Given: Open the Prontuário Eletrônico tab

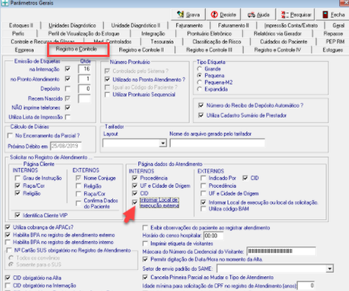Looking at the screenshot, I should click(209, 34).
